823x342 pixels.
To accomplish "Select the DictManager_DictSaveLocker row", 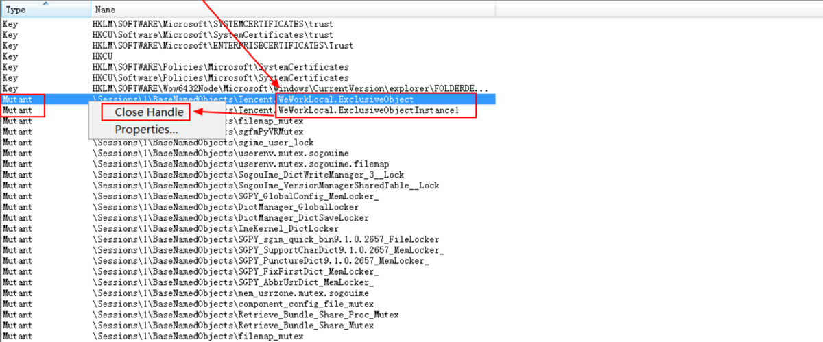I will 247,218.
